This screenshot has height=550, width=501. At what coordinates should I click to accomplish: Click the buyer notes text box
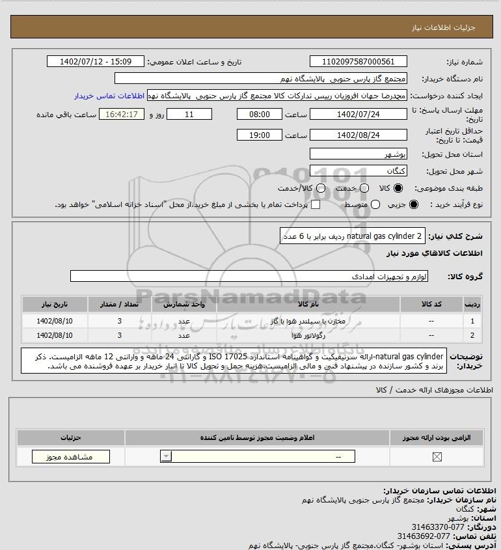(x=234, y=361)
